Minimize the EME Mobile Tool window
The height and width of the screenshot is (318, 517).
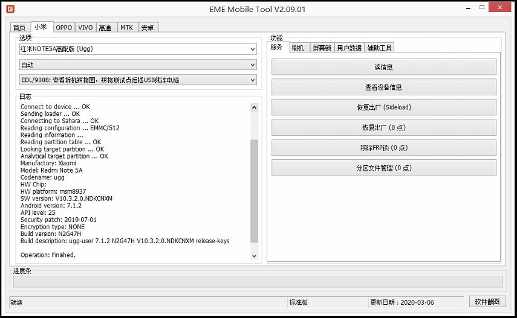[468, 8]
